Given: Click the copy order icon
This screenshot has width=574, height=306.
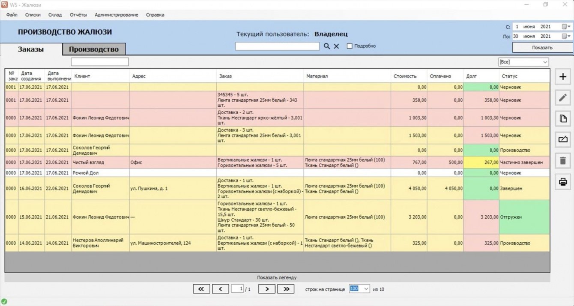Looking at the screenshot, I should click(563, 119).
